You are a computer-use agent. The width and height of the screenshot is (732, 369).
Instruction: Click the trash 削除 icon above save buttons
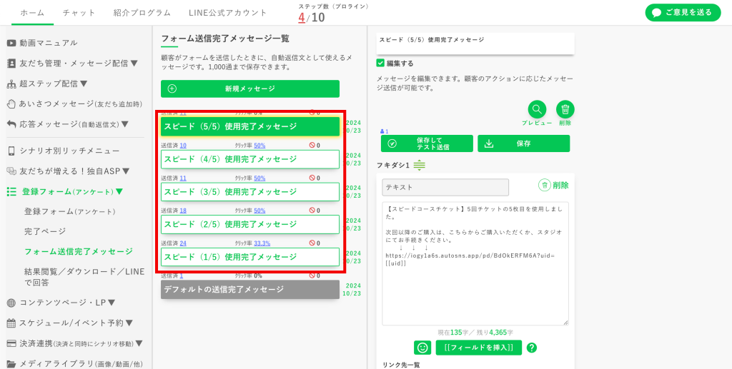[565, 109]
